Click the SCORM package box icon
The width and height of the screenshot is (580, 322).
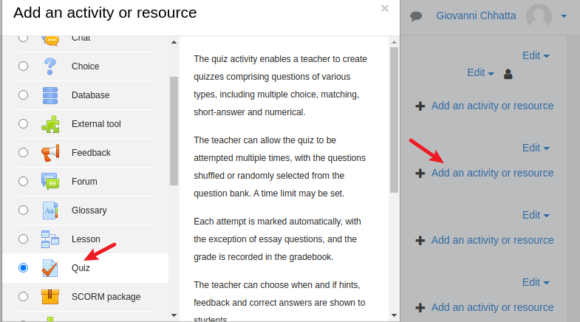[x=50, y=297]
